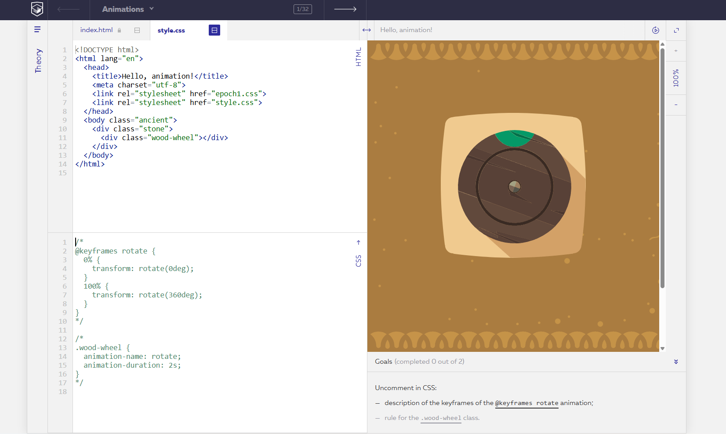Click the horizontal resize arrows icon
Viewport: 726px width, 434px height.
367,30
